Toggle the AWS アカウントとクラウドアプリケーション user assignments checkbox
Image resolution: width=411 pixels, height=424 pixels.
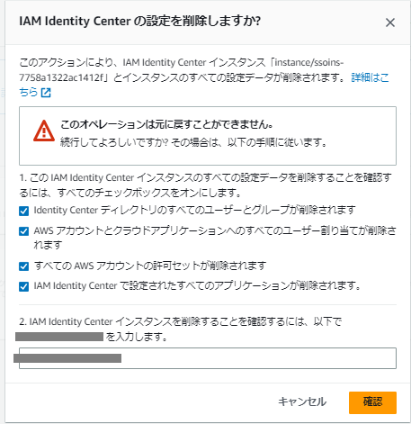pyautogui.click(x=23, y=231)
